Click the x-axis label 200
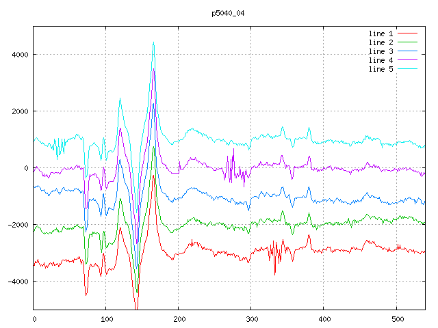 179,319
